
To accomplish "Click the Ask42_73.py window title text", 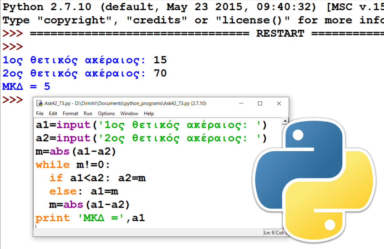I will click(125, 103).
